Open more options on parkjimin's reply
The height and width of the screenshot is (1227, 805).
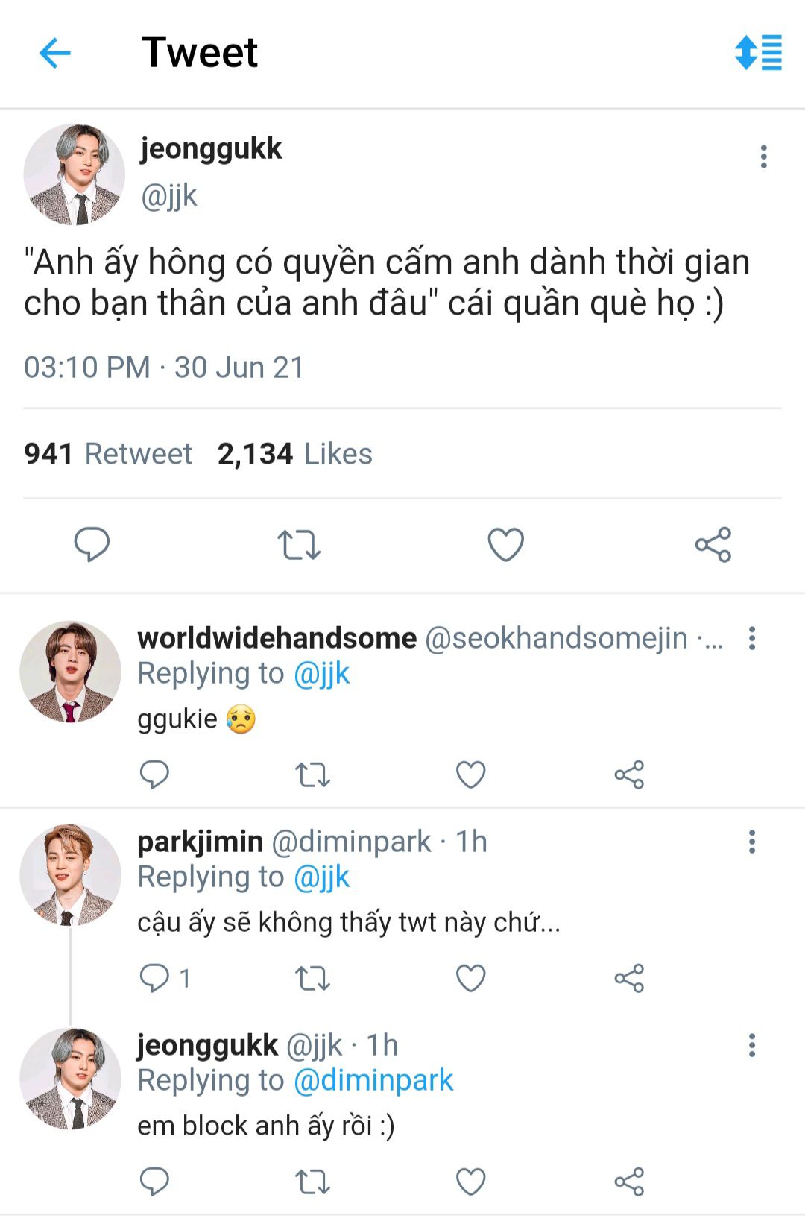click(x=752, y=842)
